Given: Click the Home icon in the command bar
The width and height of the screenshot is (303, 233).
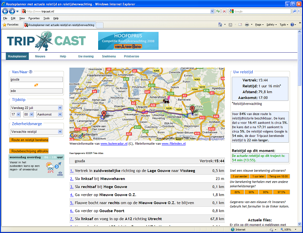Looking at the screenshot, I should coord(220,25).
